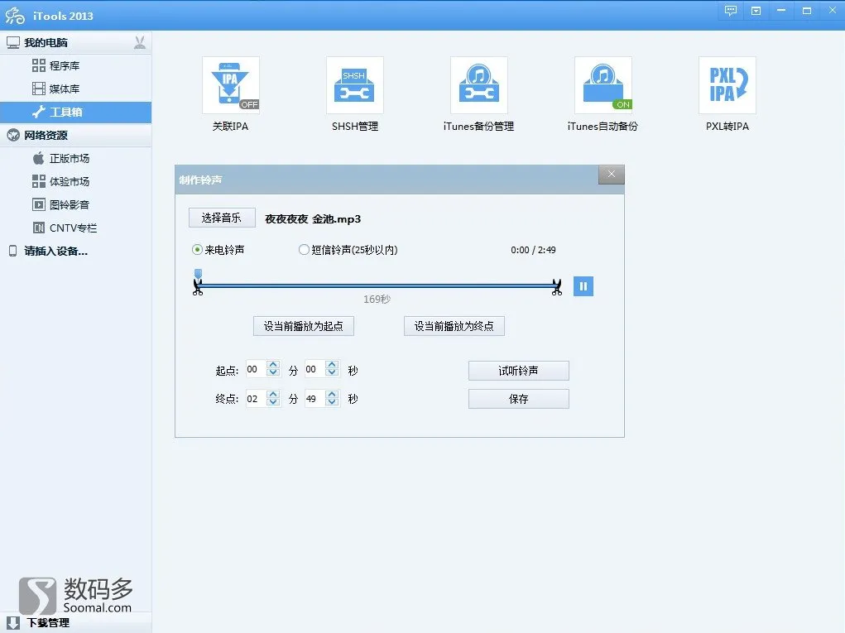Decrease the 终点 minutes value
Screen dimensions: 845x633
[273, 402]
